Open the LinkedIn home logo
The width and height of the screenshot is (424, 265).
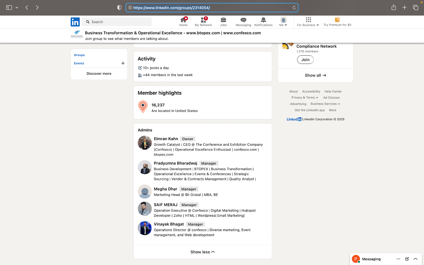(x=75, y=22)
